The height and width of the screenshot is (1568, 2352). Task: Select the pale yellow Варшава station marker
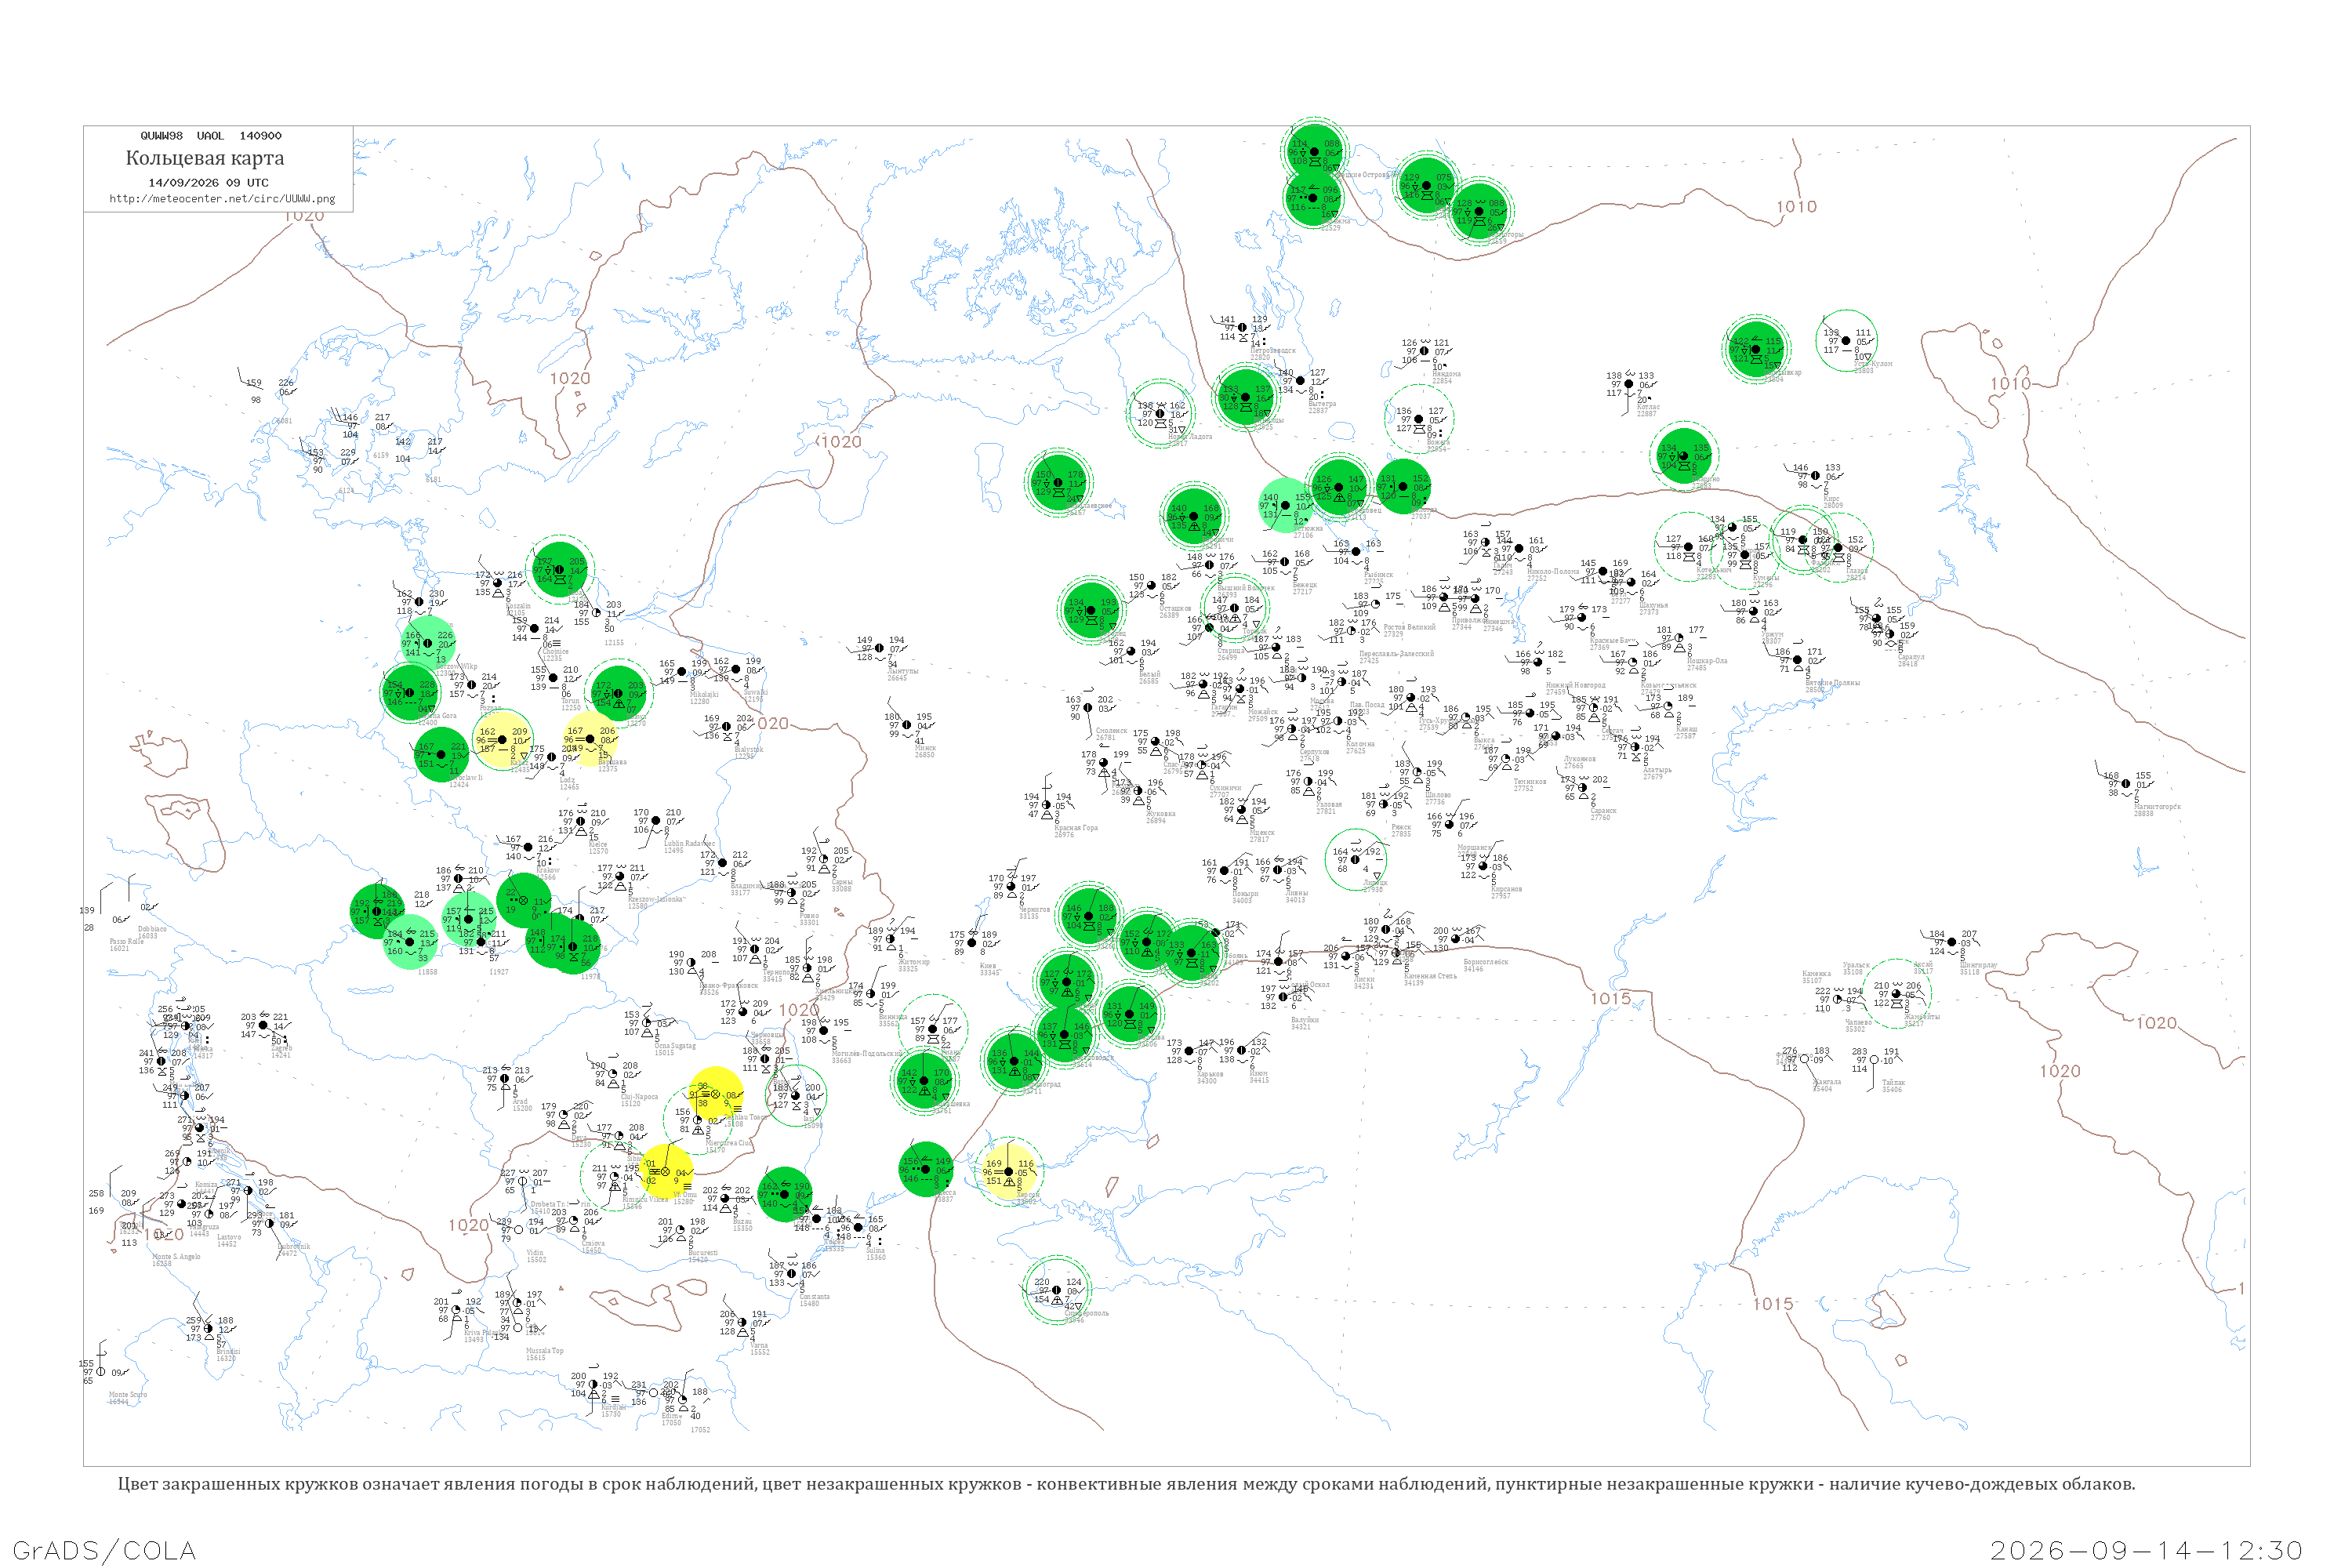pos(590,739)
